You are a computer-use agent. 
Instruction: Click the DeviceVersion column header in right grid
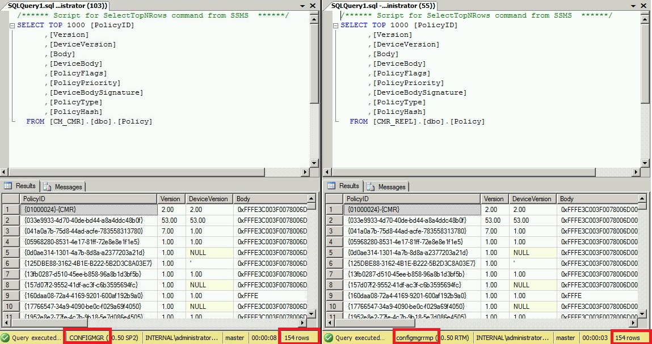tap(531, 199)
